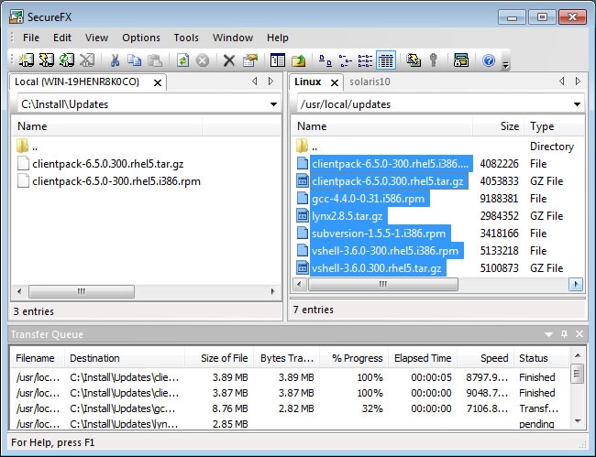The width and height of the screenshot is (596, 457).
Task: Select vshell-3.6.0.300.rhel5.tar.gz file
Action: coord(376,268)
